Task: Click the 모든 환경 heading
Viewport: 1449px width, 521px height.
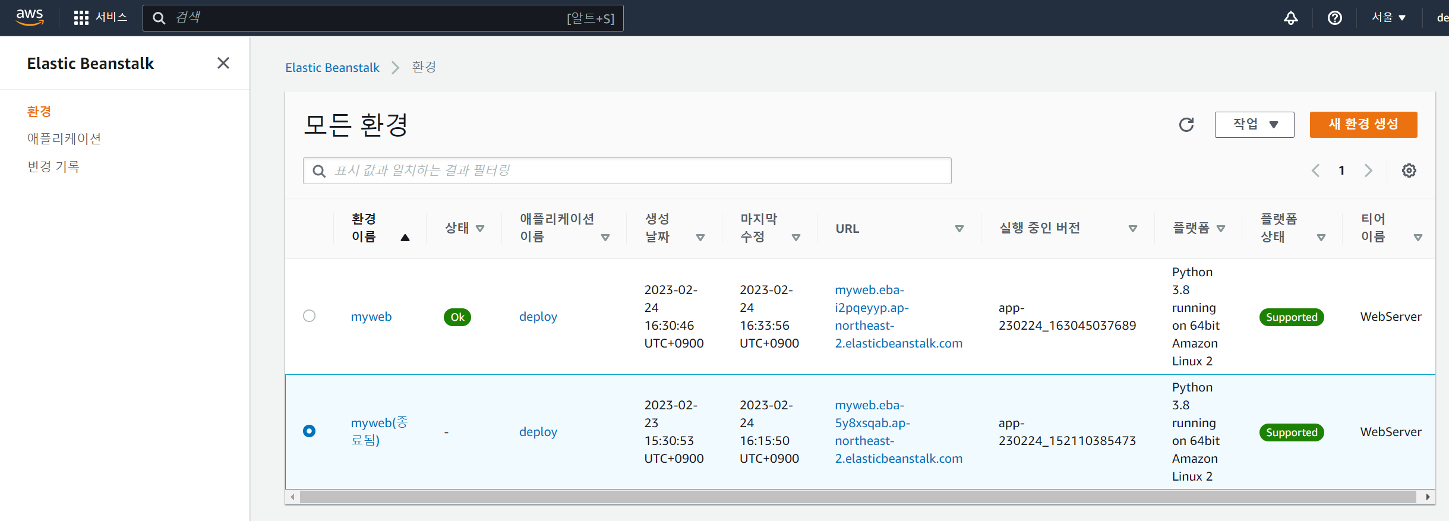Action: [356, 125]
